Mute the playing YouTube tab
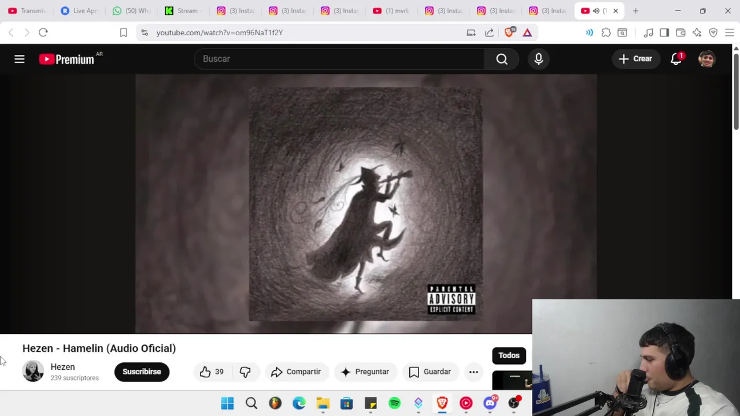The height and width of the screenshot is (416, 740). coord(596,10)
